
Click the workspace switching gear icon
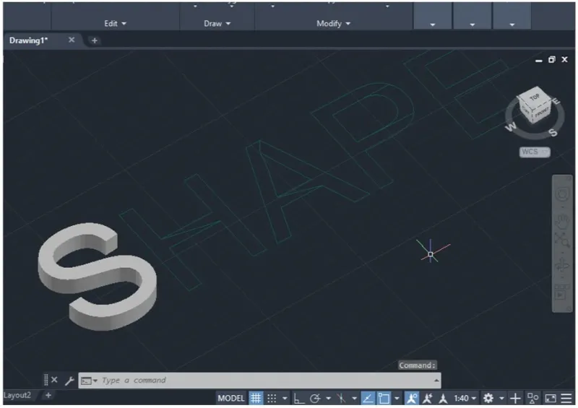point(489,398)
